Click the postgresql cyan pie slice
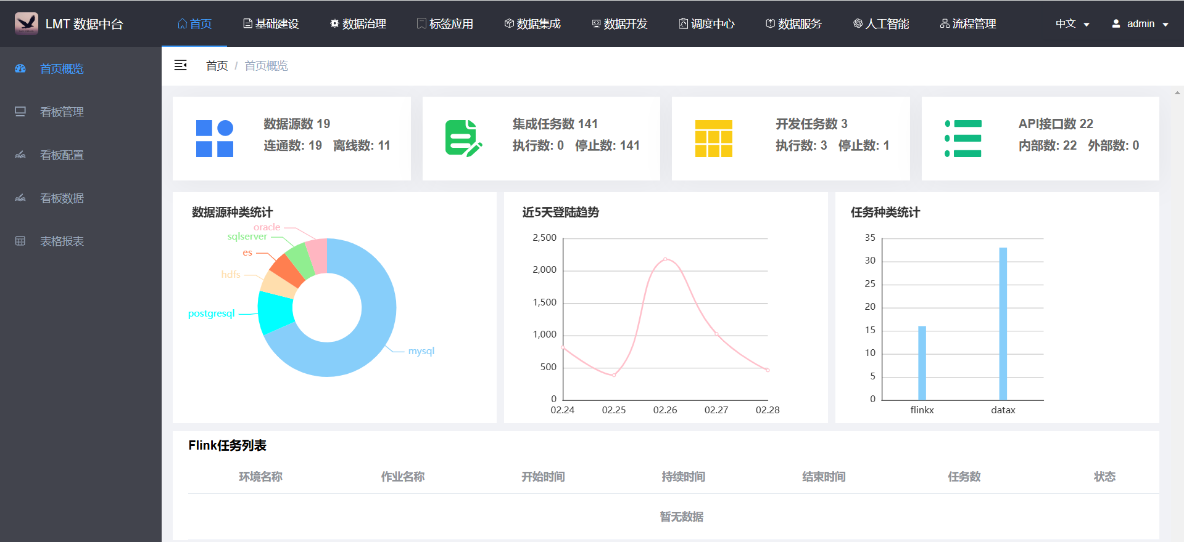 coord(275,312)
